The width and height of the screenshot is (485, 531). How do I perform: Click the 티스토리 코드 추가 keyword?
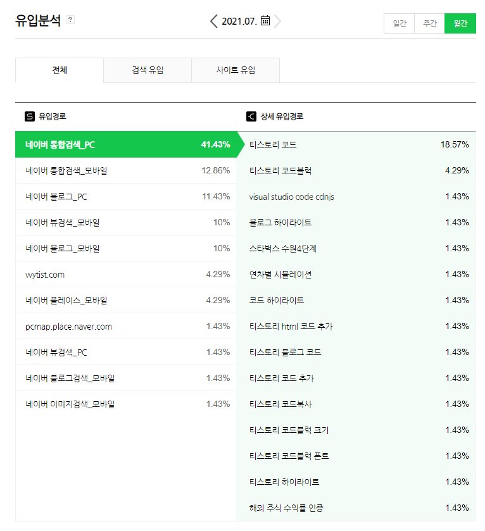click(x=282, y=378)
